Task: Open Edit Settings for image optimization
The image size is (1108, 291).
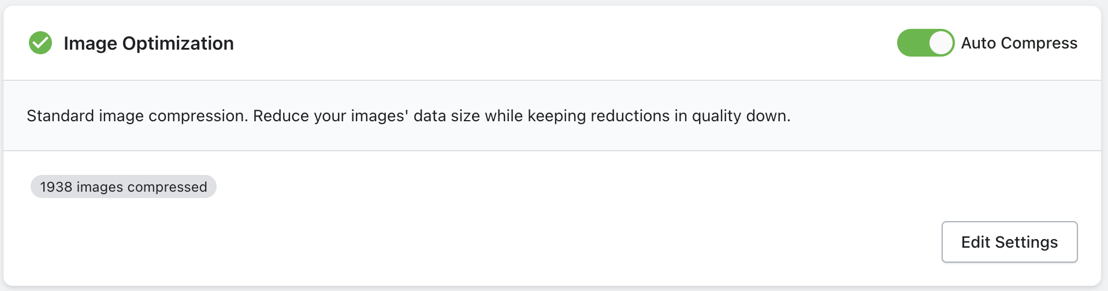Action: click(1009, 242)
